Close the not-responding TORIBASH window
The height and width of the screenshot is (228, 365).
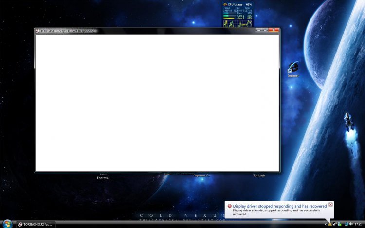[x=274, y=30]
